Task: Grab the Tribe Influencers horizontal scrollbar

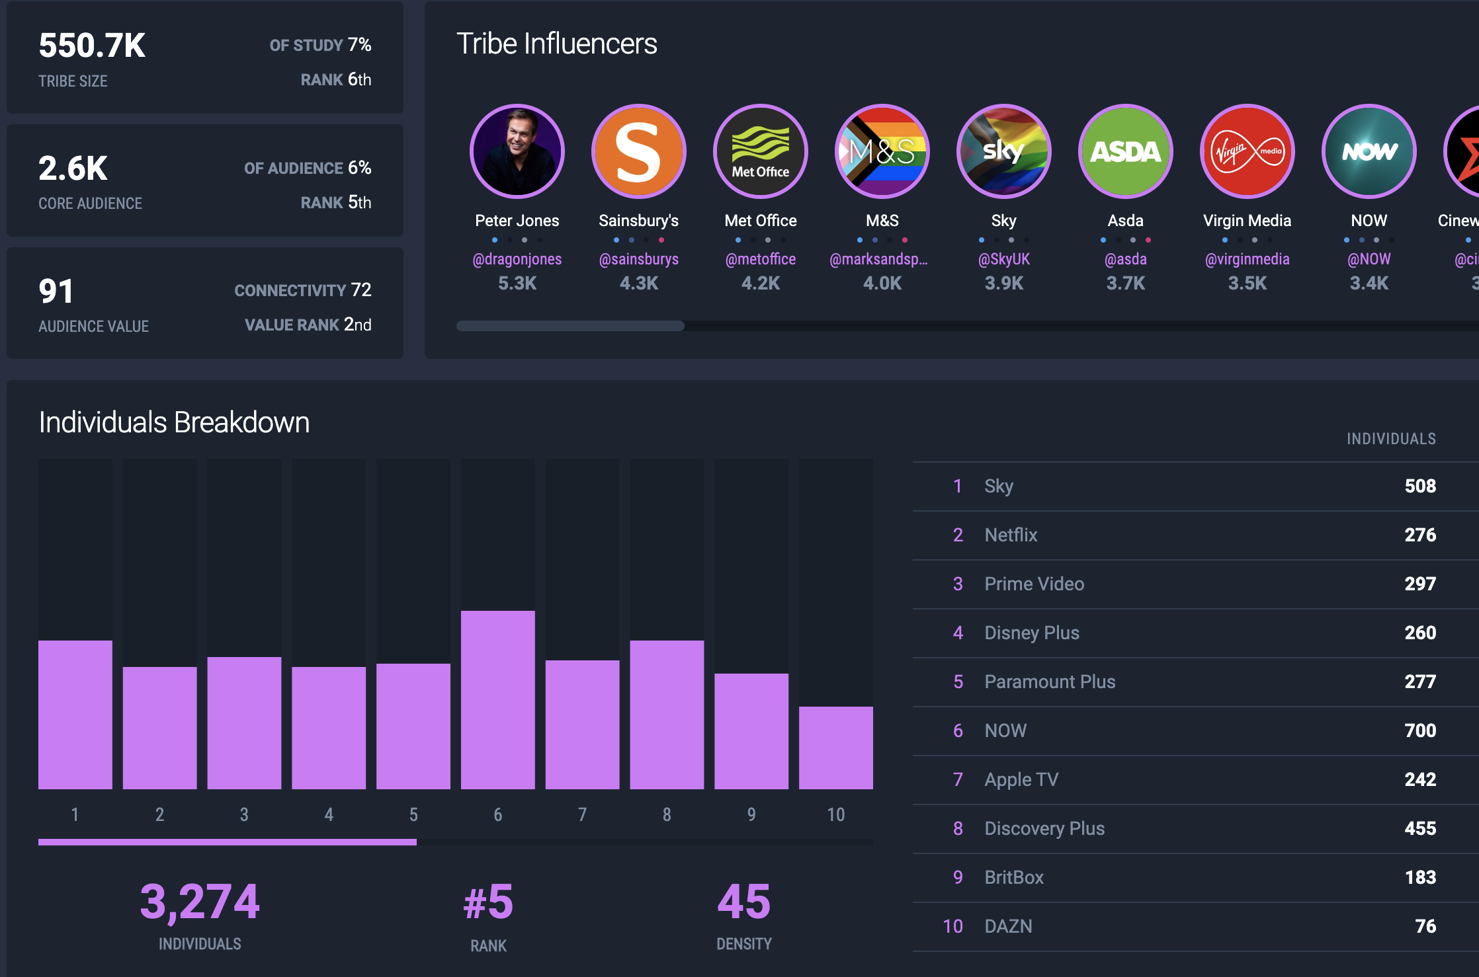Action: click(x=570, y=326)
